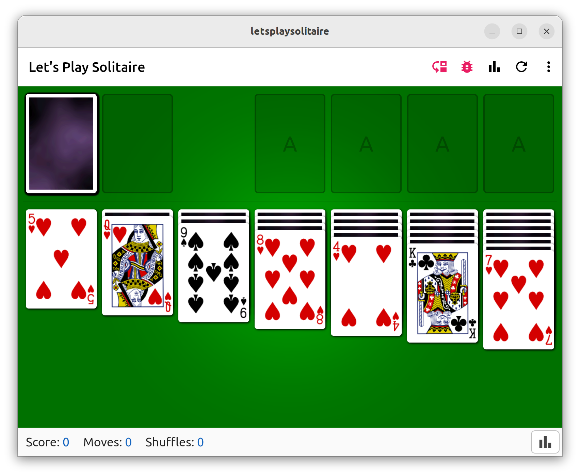This screenshot has width=580, height=476.
Task: Click the Shuffles: 0 status text
Action: [175, 442]
